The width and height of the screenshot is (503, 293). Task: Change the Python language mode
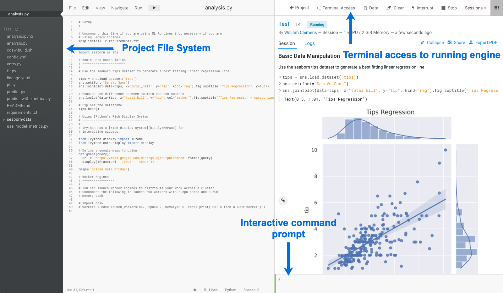tap(230, 290)
